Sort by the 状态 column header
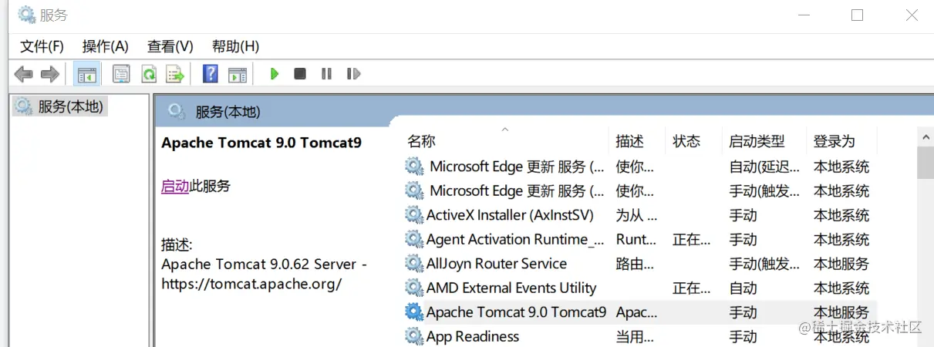This screenshot has height=347, width=934. (x=686, y=141)
